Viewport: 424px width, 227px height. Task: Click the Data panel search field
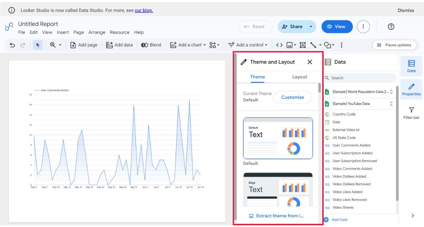pyautogui.click(x=360, y=78)
